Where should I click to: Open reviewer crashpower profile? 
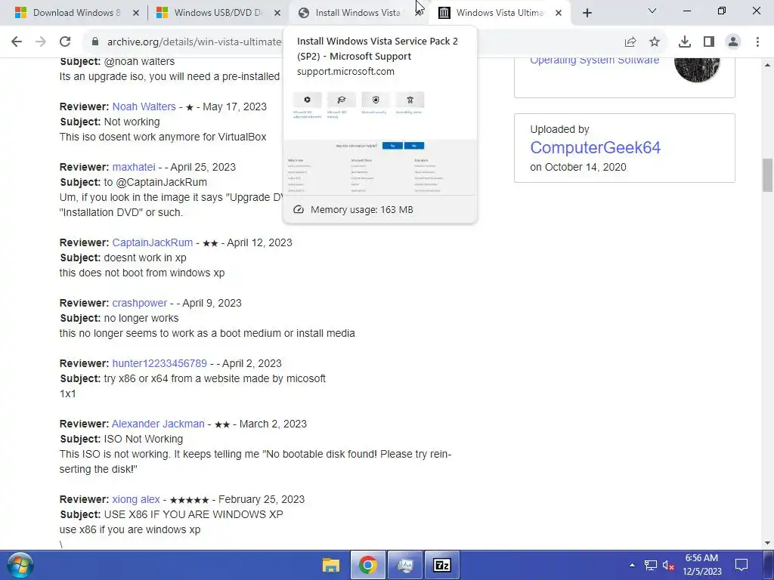[x=139, y=303]
